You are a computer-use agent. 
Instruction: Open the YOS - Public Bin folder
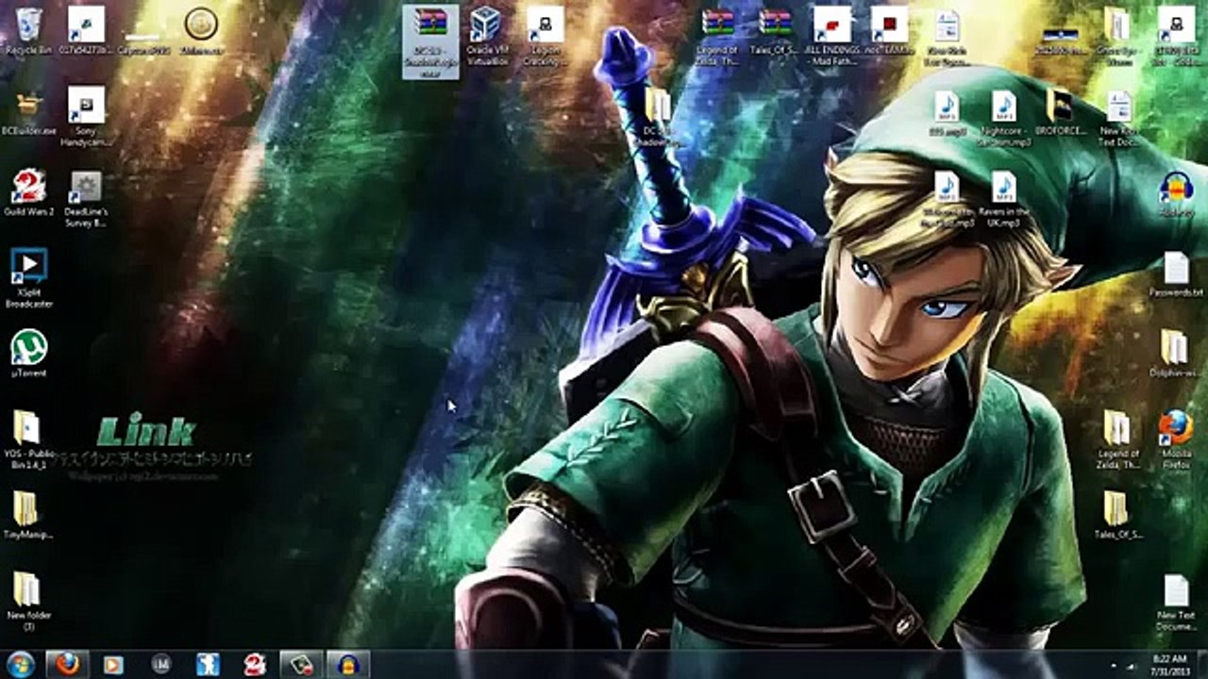coord(28,440)
